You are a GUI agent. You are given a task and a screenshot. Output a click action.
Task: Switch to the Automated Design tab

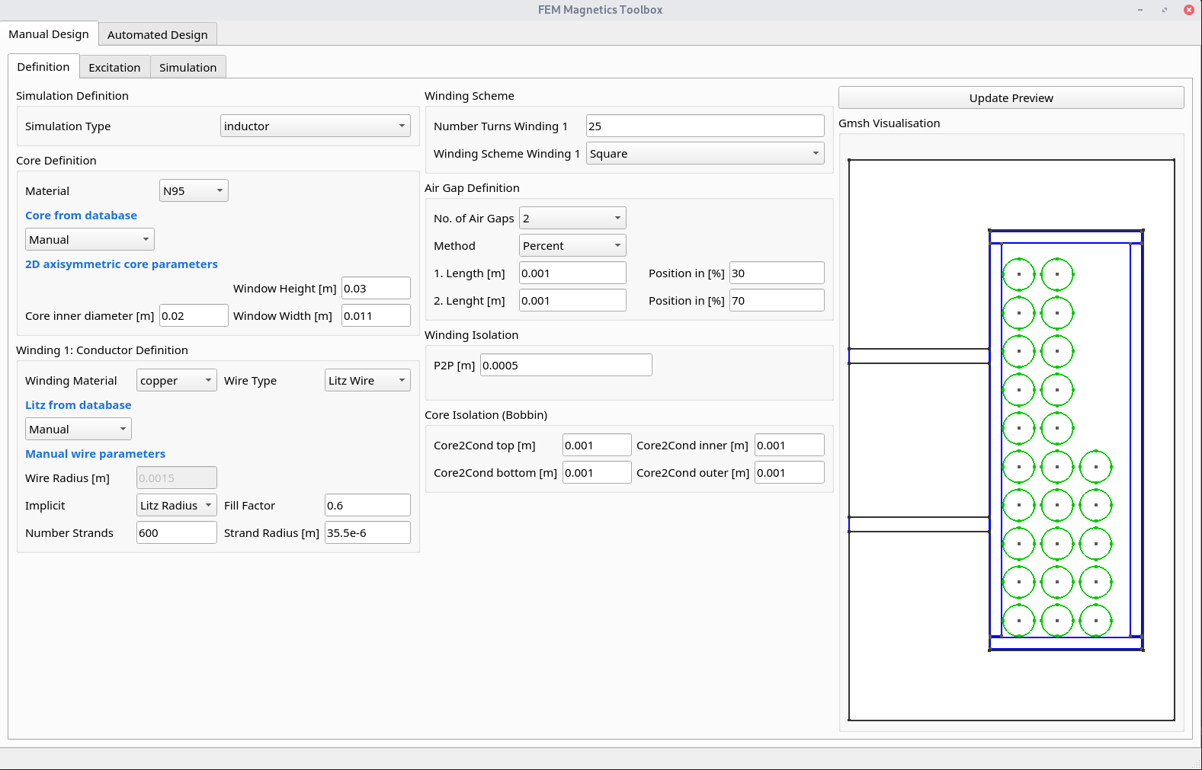[158, 34]
